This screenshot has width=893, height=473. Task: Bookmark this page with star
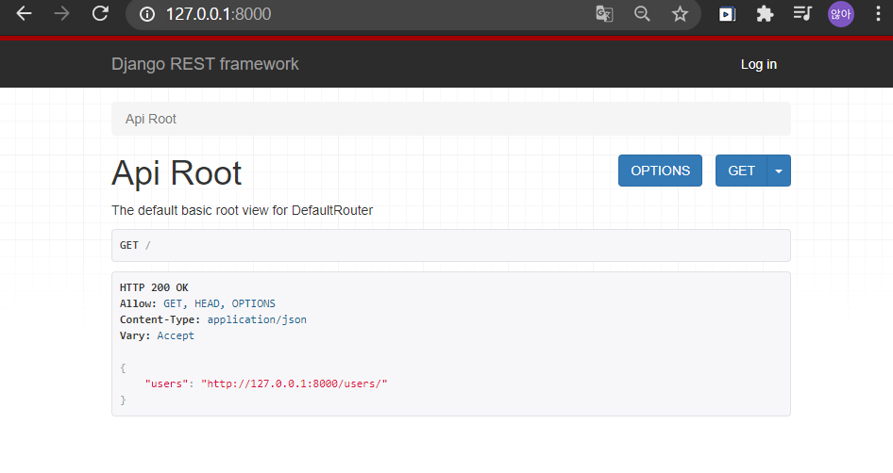[680, 13]
